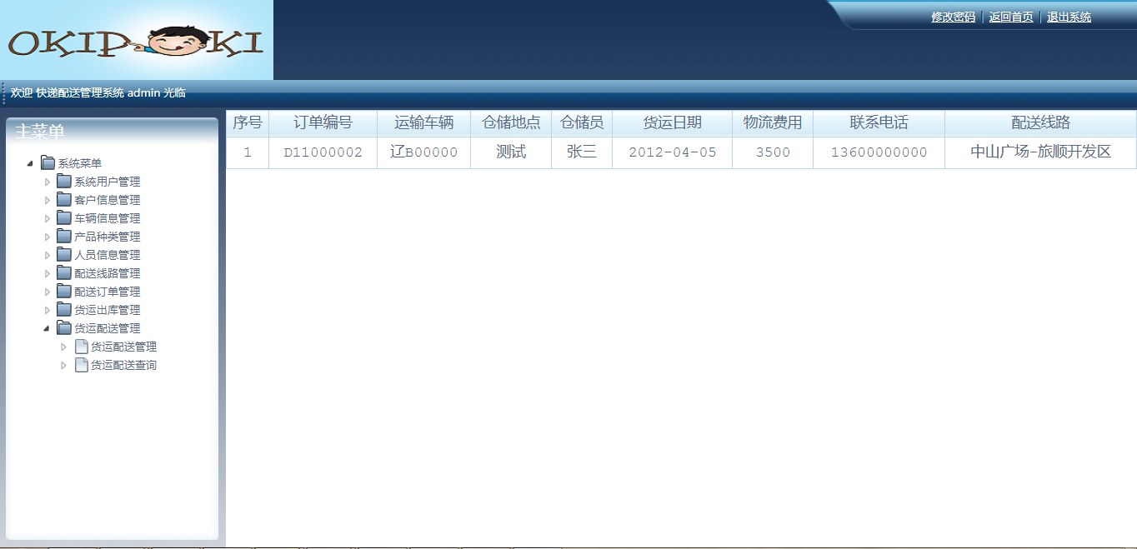Click the 仓储员 column header
The width and height of the screenshot is (1137, 549).
click(x=582, y=122)
